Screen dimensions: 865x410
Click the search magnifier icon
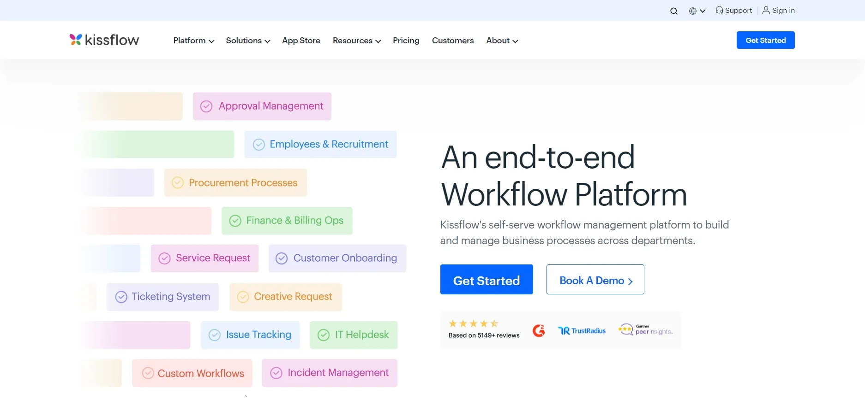(x=674, y=11)
